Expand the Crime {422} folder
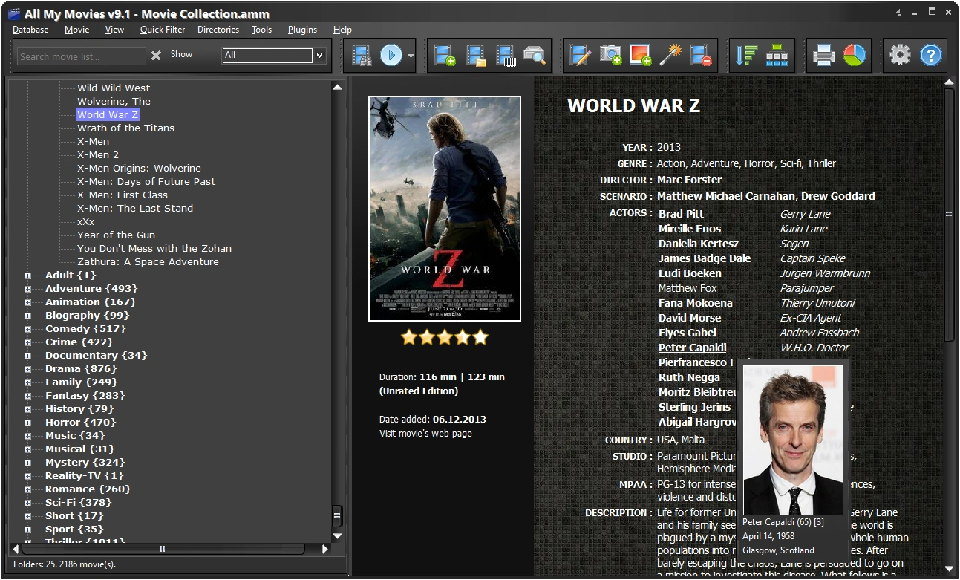Viewport: 960px width, 580px height. pos(27,342)
